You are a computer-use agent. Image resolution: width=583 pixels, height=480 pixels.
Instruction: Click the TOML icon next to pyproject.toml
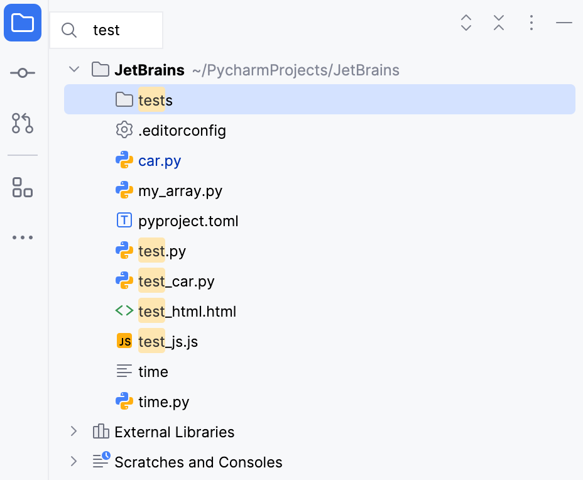click(124, 221)
